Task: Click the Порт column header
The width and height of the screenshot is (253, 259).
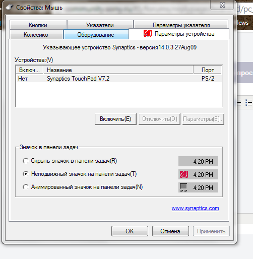Action: [x=208, y=70]
